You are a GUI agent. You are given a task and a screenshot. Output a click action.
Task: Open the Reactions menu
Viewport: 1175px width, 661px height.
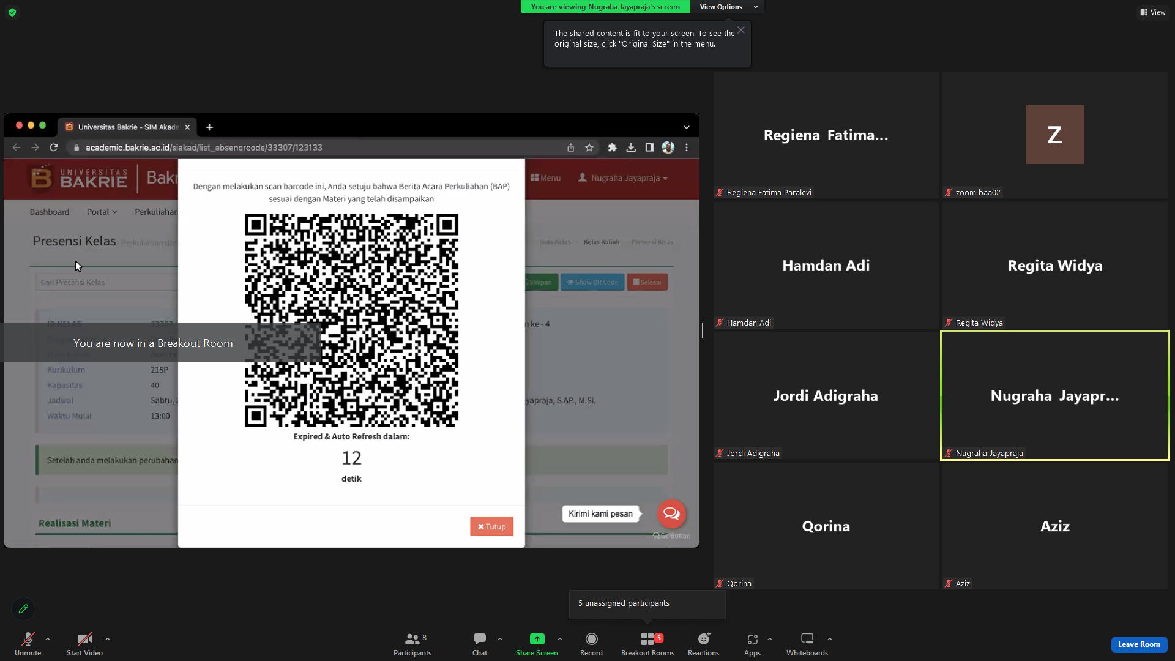pyautogui.click(x=703, y=644)
